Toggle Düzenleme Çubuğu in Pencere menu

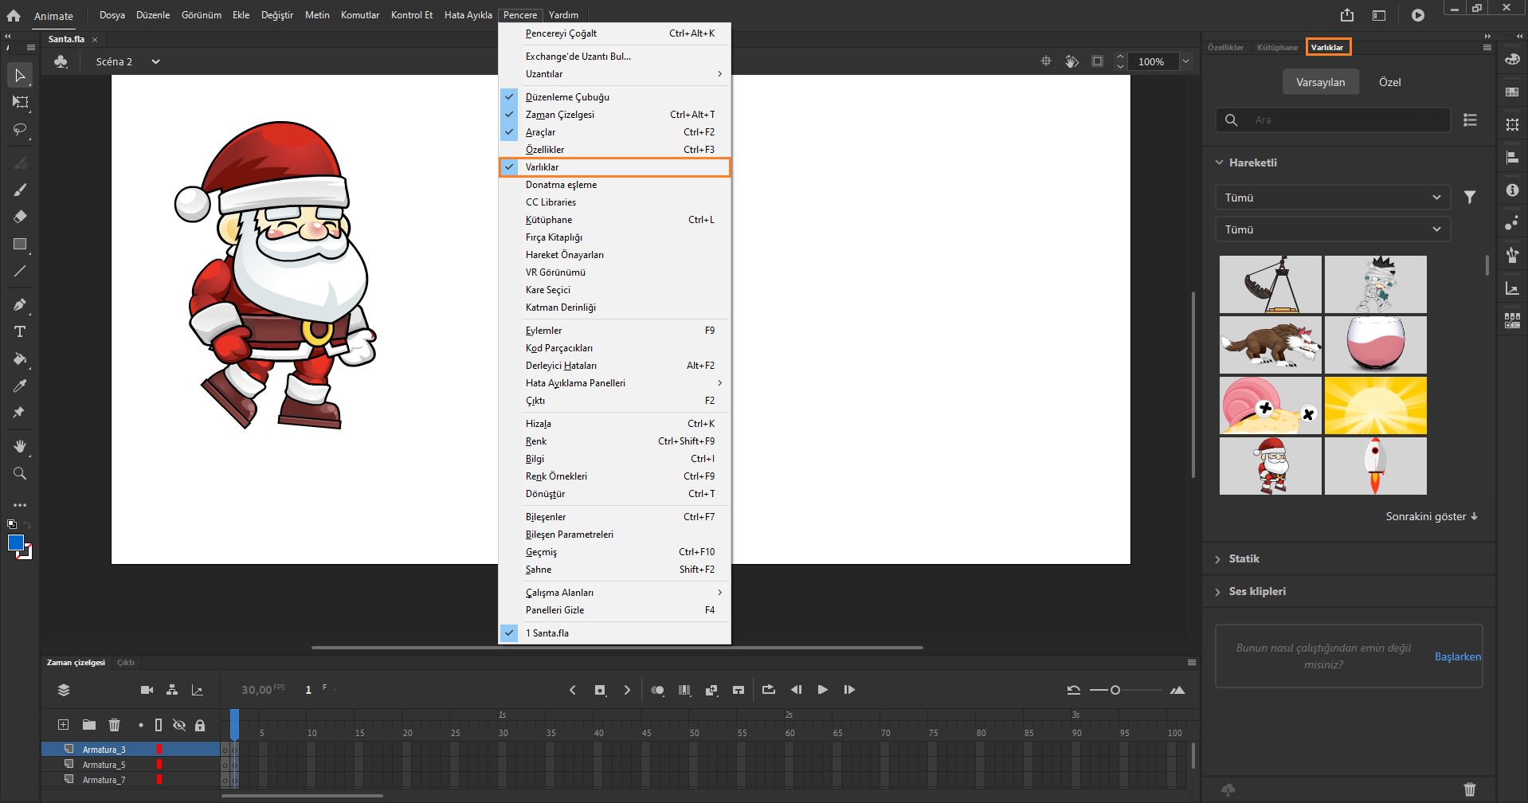(x=614, y=97)
